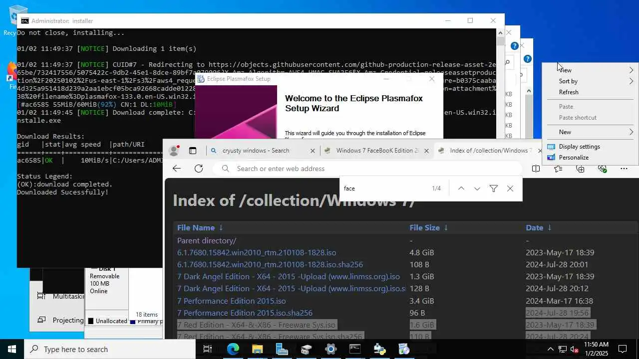Screen dimensions: 639x359
Task: Close the Windows 7 FaceBooK Edition tab
Action: 426,151
